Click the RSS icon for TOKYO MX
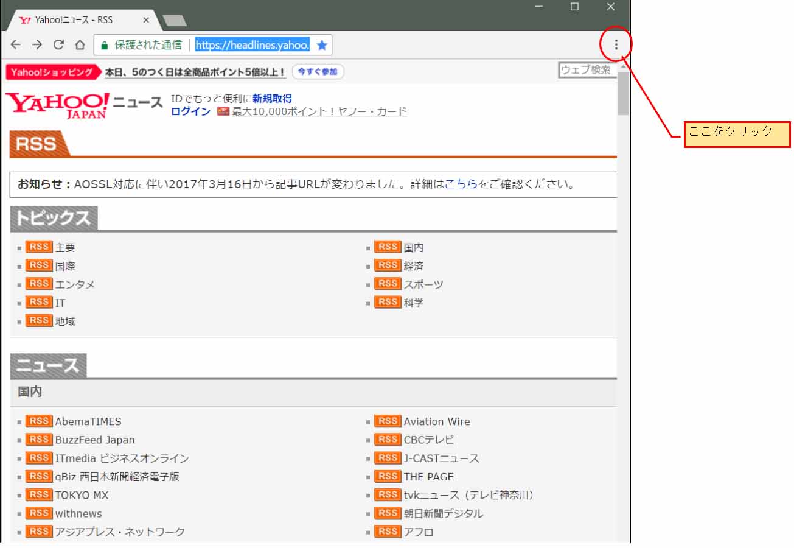Viewport: 794px width, 548px height. point(39,494)
